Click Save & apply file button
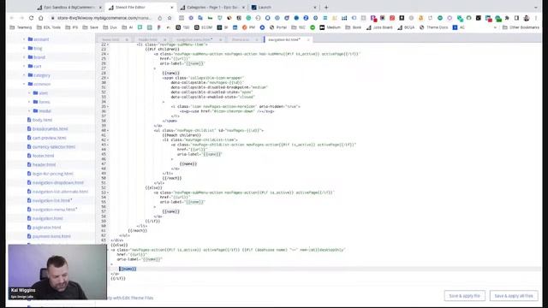 click(x=464, y=296)
